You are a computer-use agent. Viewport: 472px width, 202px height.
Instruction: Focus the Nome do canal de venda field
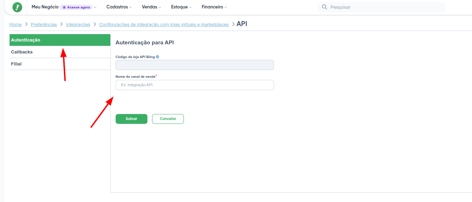pos(194,85)
